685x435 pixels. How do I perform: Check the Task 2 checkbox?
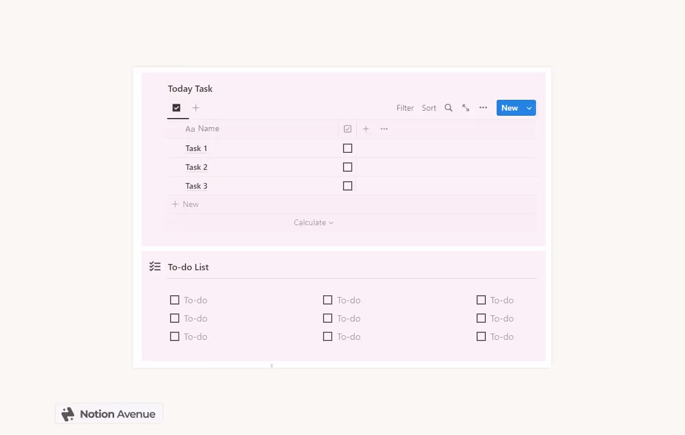click(x=348, y=167)
